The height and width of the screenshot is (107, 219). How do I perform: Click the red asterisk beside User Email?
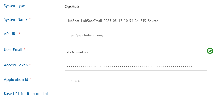coord(25,49)
